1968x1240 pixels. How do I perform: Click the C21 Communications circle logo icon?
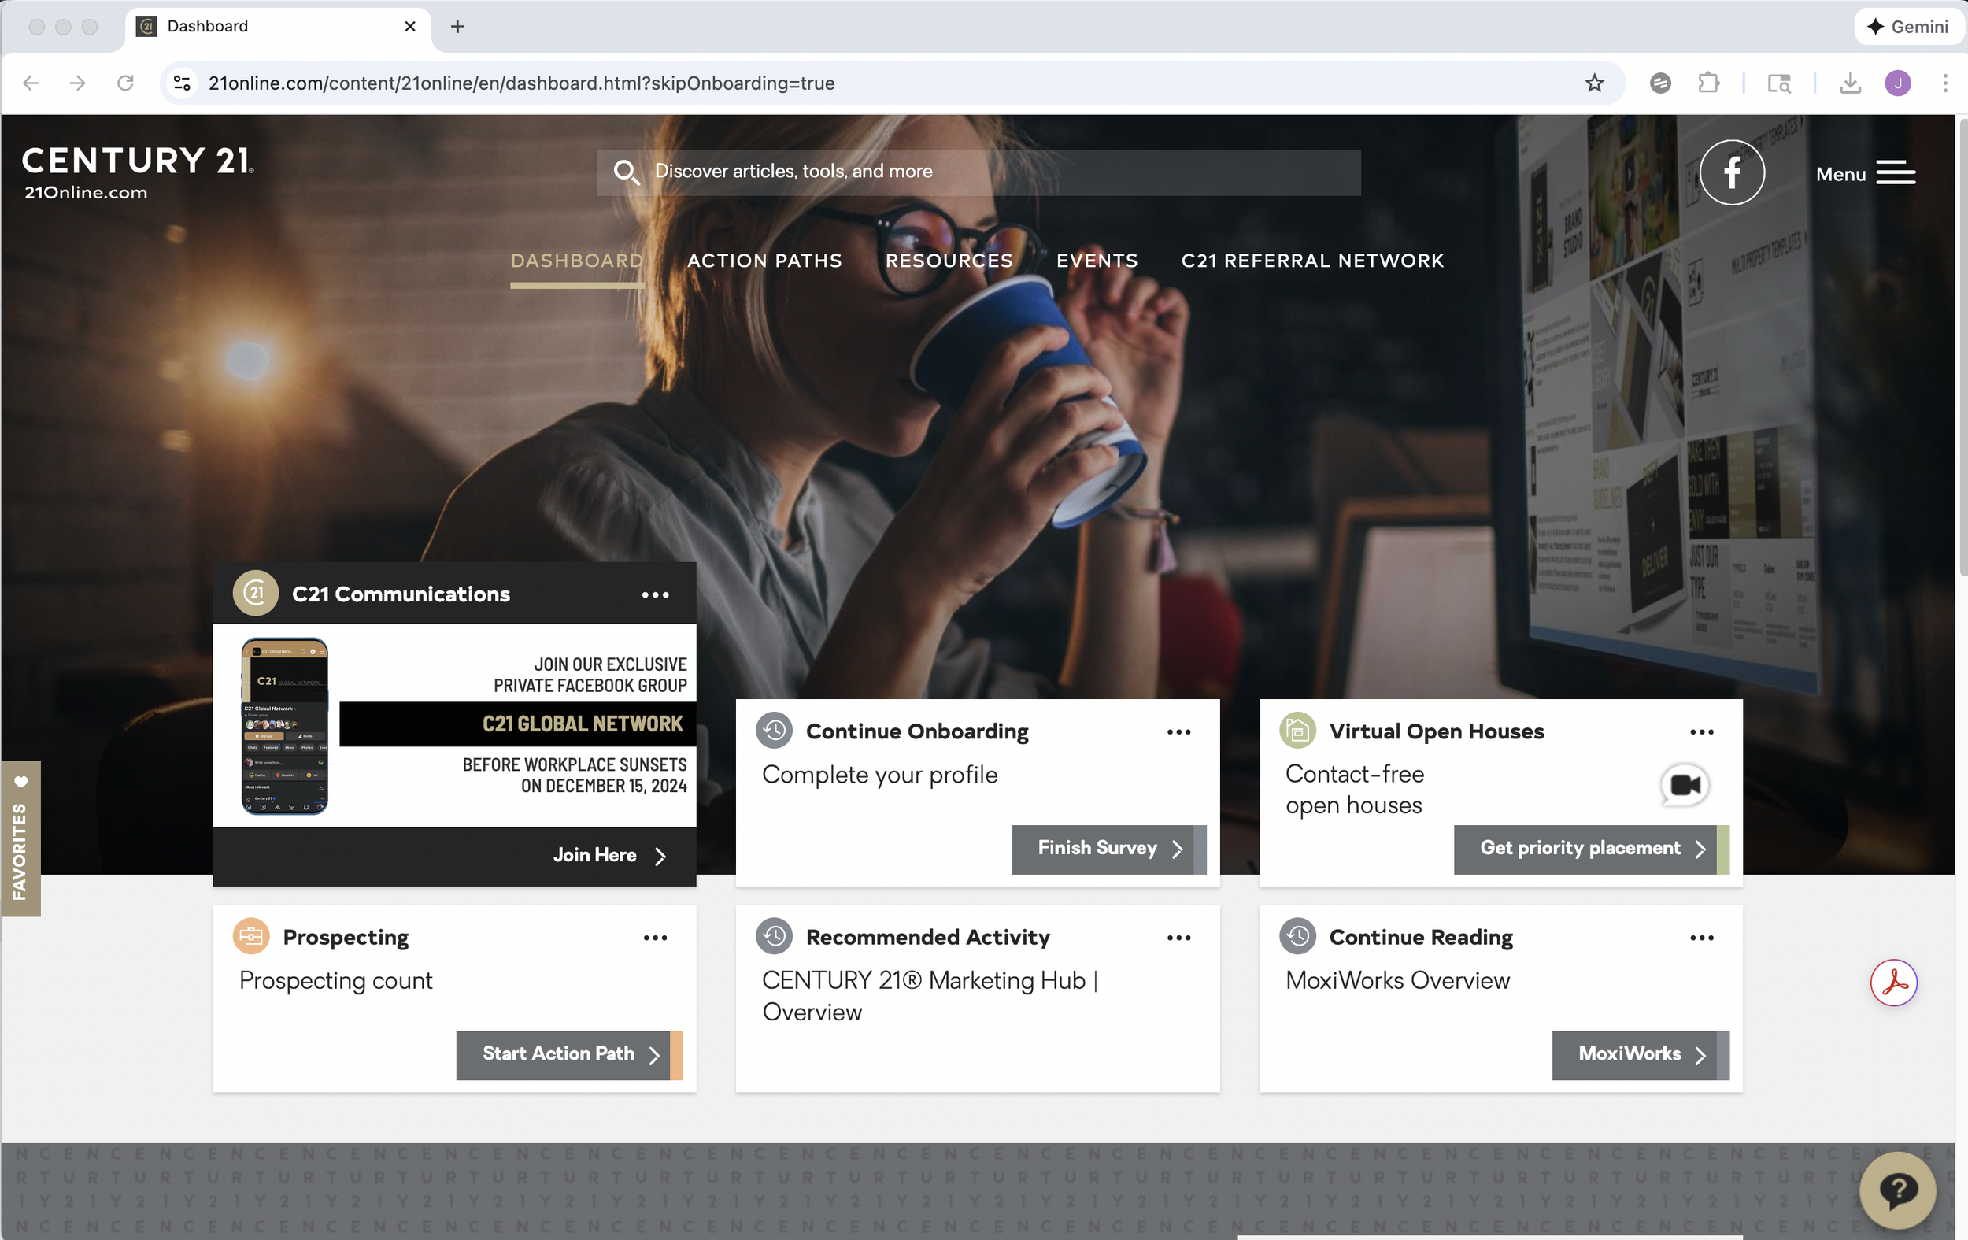tap(255, 594)
